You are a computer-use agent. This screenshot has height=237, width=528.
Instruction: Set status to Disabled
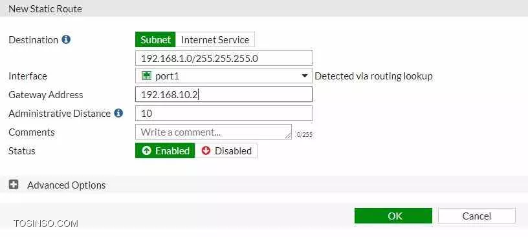[226, 150]
